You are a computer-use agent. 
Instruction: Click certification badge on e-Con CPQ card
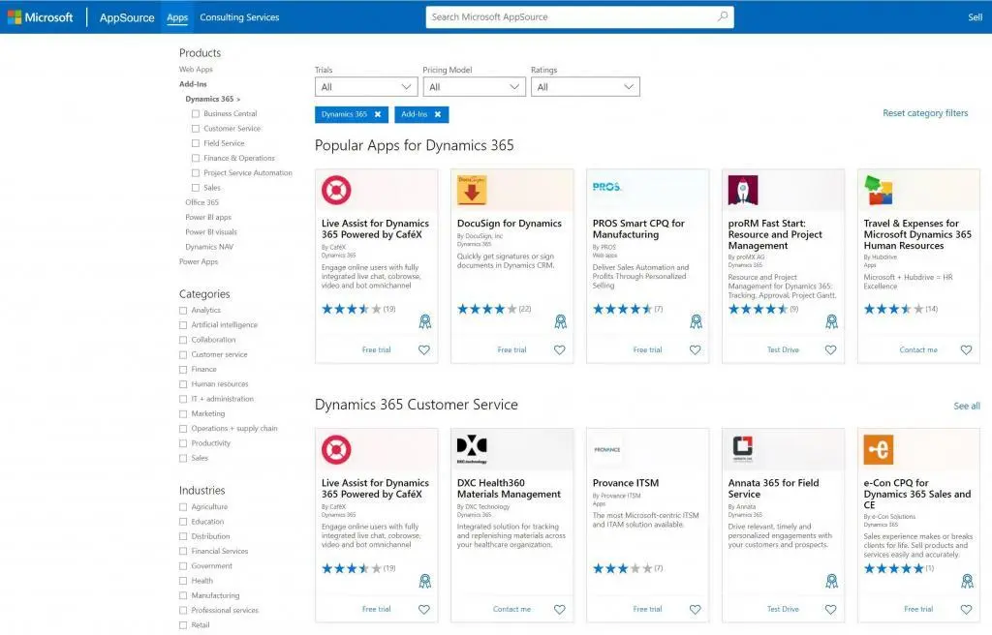click(968, 581)
